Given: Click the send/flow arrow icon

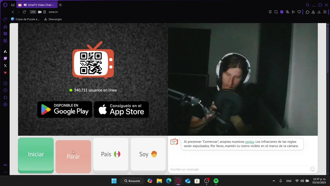Looking at the screenshot, I should click(293, 12).
